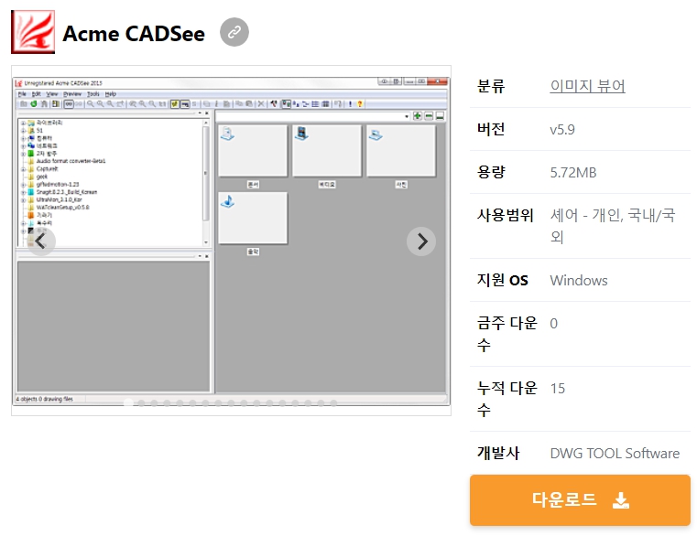Click the 사용범위 label
This screenshot has width=697, height=536.
505,215
